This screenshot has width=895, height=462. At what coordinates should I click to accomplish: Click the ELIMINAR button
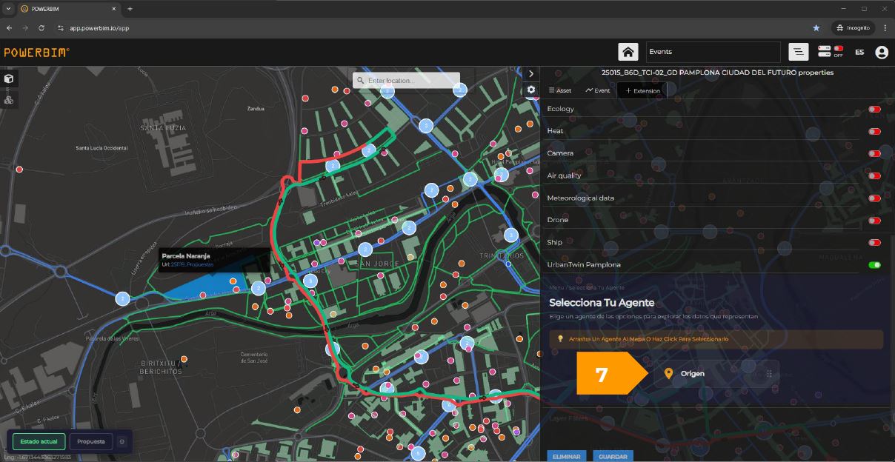[567, 457]
